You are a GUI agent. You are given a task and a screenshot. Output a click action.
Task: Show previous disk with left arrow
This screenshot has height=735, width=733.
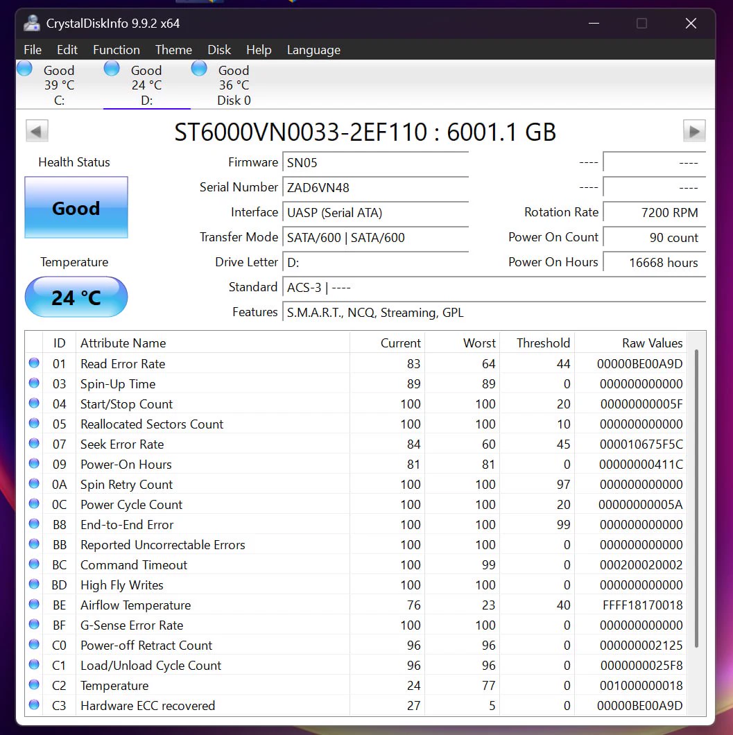(x=37, y=131)
